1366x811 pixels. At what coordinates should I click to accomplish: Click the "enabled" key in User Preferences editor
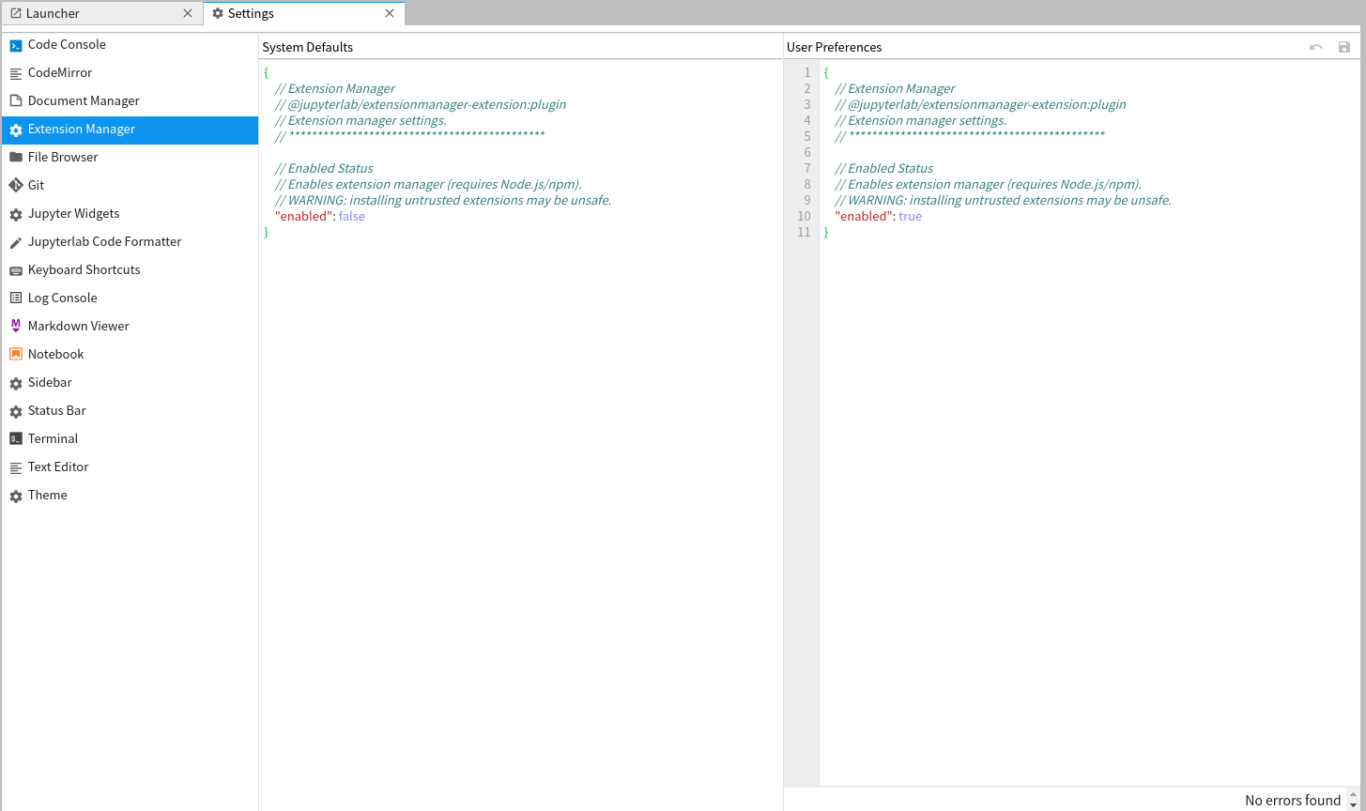coord(863,217)
